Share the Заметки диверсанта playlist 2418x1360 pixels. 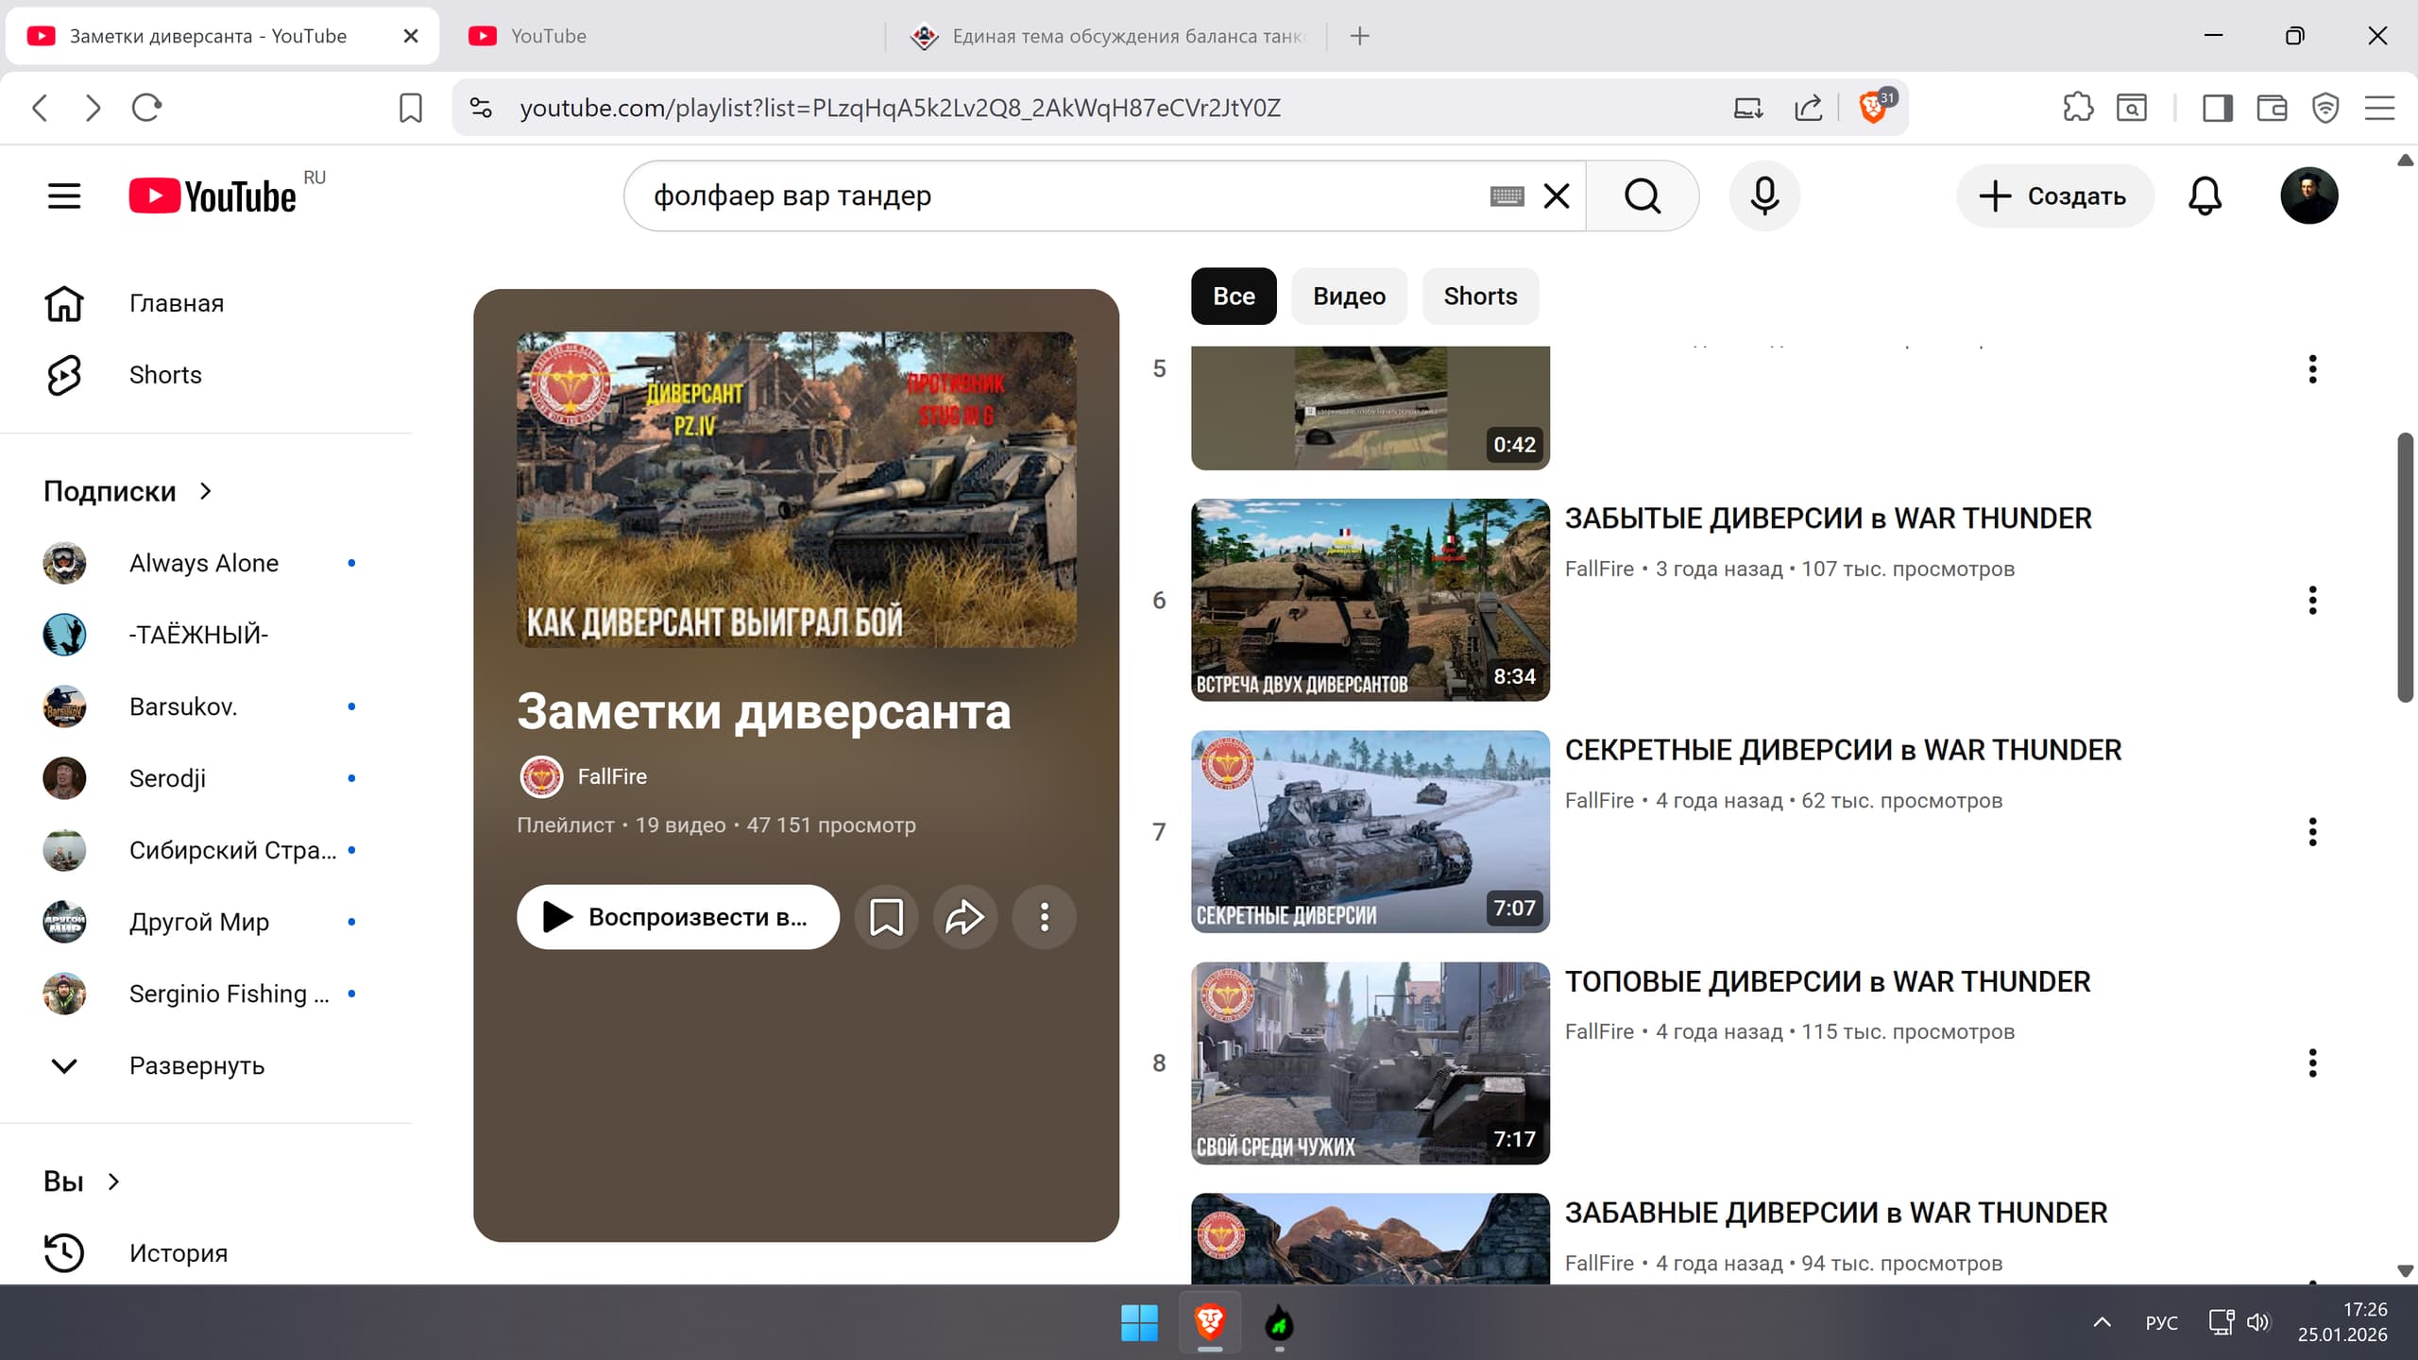pyautogui.click(x=964, y=916)
